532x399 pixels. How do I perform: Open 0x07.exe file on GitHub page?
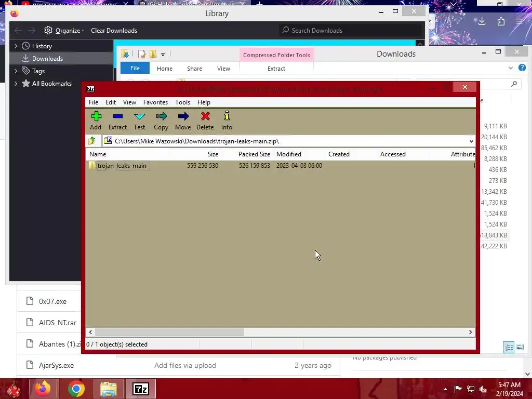pos(52,301)
